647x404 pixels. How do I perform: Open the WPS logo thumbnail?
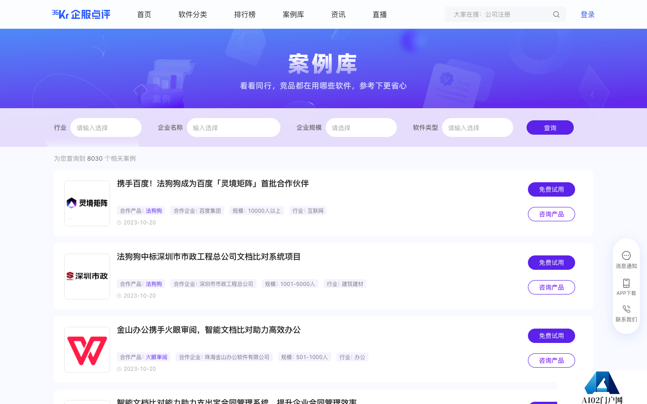coord(87,350)
